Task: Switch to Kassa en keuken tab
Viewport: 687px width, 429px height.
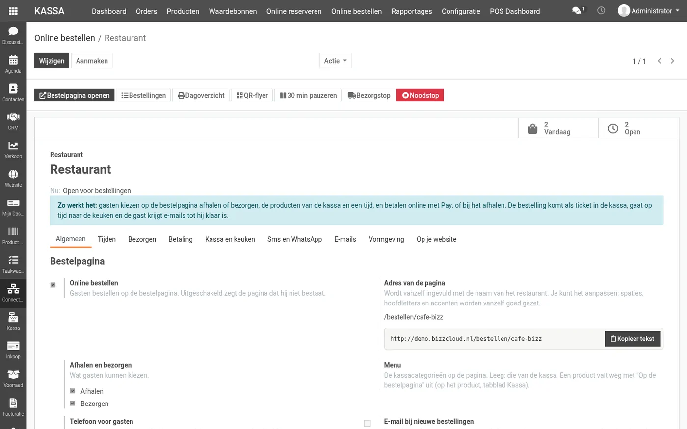Action: click(x=230, y=239)
